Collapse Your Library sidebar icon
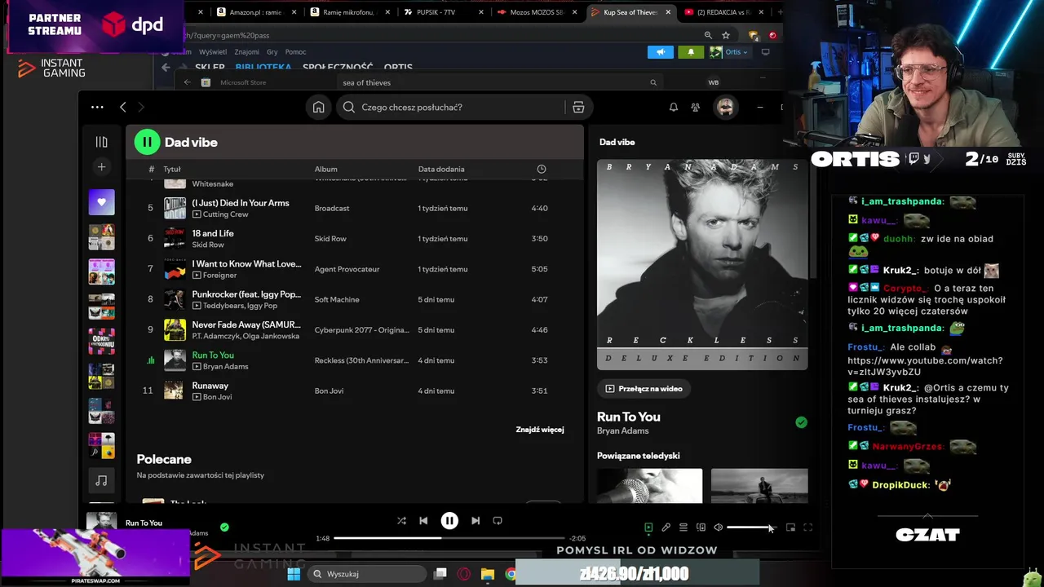The image size is (1044, 587). (101, 142)
